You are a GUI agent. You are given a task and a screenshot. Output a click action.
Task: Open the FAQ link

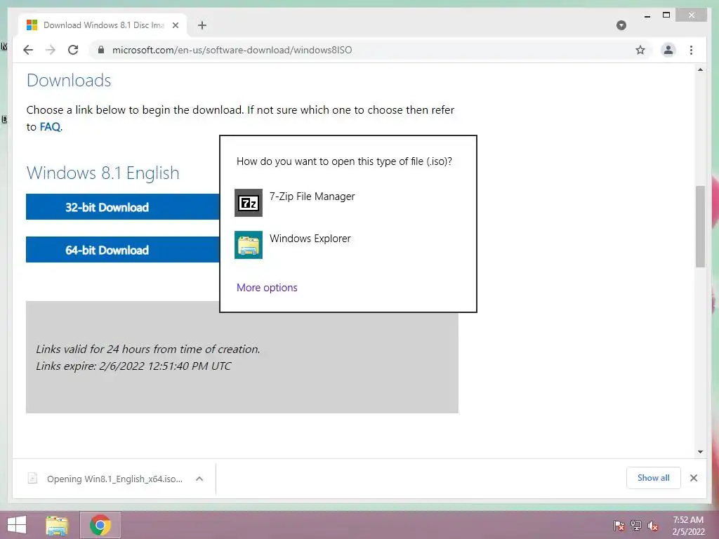[50, 127]
